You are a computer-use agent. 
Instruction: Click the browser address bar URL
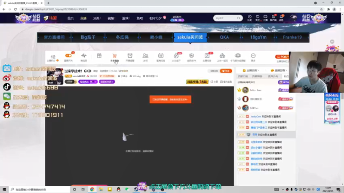56,9
